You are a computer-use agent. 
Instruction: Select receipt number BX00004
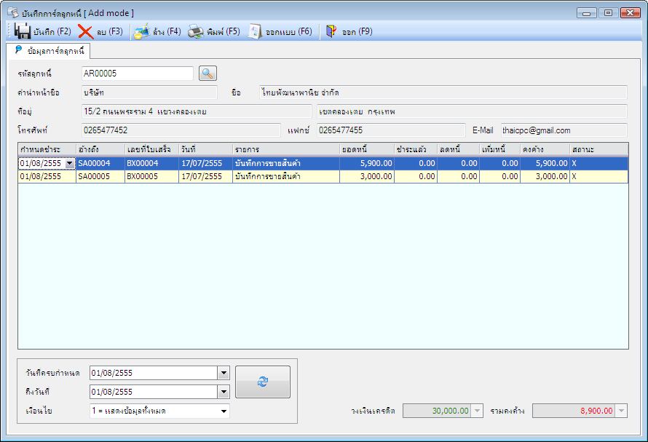[x=151, y=163]
